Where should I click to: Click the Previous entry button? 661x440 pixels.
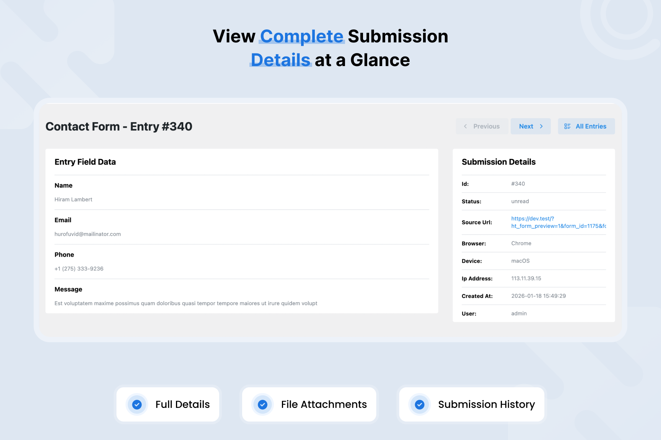(x=482, y=126)
